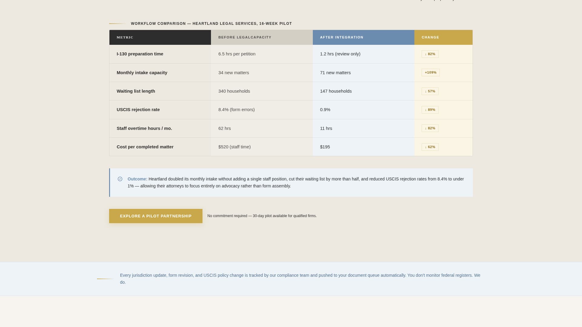The height and width of the screenshot is (327, 582).
Task: Select the Change column header
Action: pos(443,37)
